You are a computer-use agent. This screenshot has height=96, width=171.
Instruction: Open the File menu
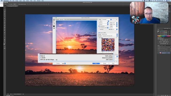click(10, 1)
